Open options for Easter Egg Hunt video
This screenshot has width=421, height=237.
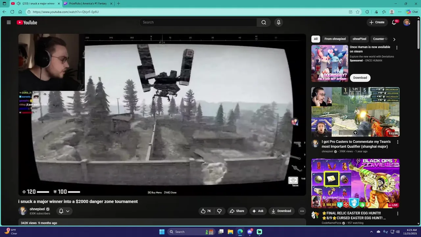398,214
